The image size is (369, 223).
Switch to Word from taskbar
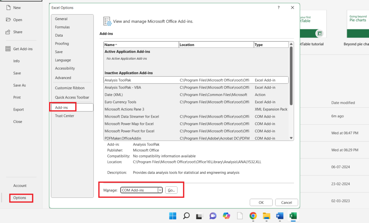click(280, 216)
